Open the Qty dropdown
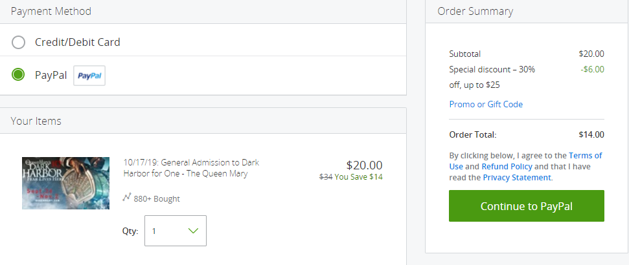This screenshot has height=265, width=629. [x=176, y=231]
